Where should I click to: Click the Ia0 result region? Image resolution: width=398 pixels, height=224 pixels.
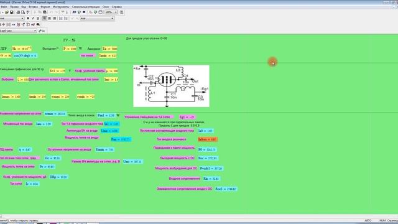point(206,131)
